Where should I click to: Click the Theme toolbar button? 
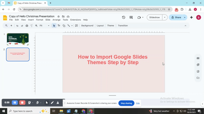(110, 26)
